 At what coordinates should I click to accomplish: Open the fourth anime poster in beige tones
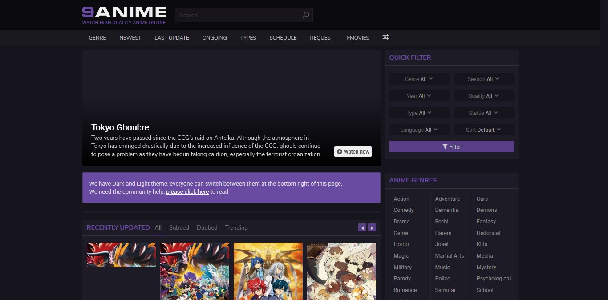click(341, 271)
